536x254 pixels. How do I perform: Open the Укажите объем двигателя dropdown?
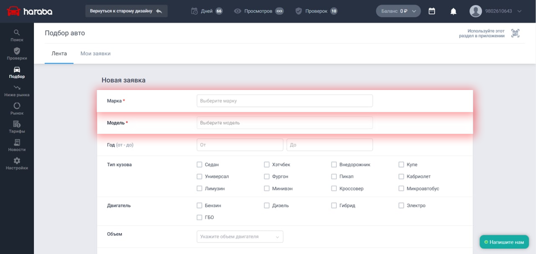[x=240, y=237]
